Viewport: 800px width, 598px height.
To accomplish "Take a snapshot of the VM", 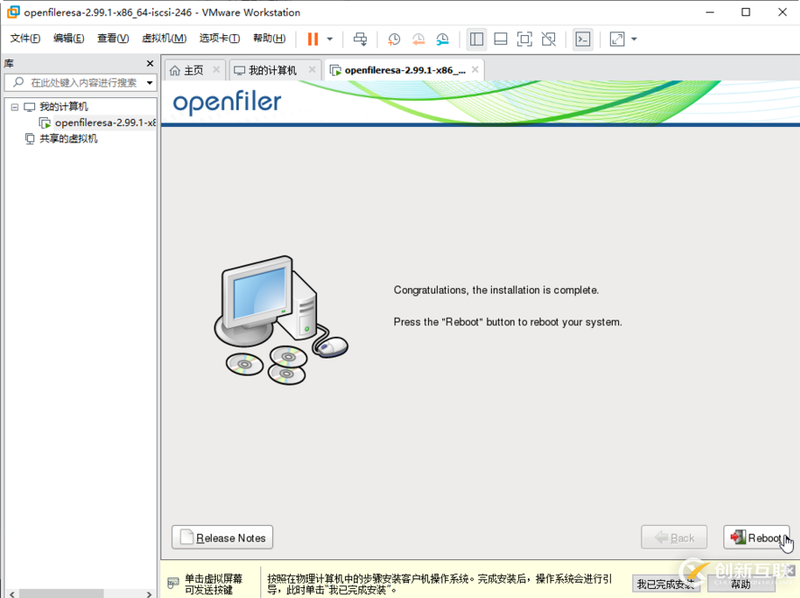I will point(394,39).
